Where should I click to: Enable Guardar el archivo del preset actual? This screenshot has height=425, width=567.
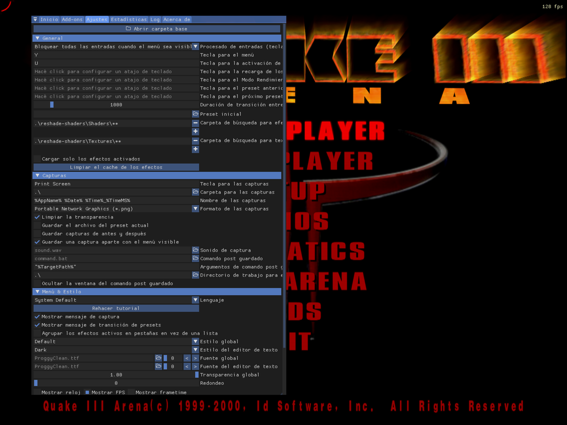click(x=37, y=225)
